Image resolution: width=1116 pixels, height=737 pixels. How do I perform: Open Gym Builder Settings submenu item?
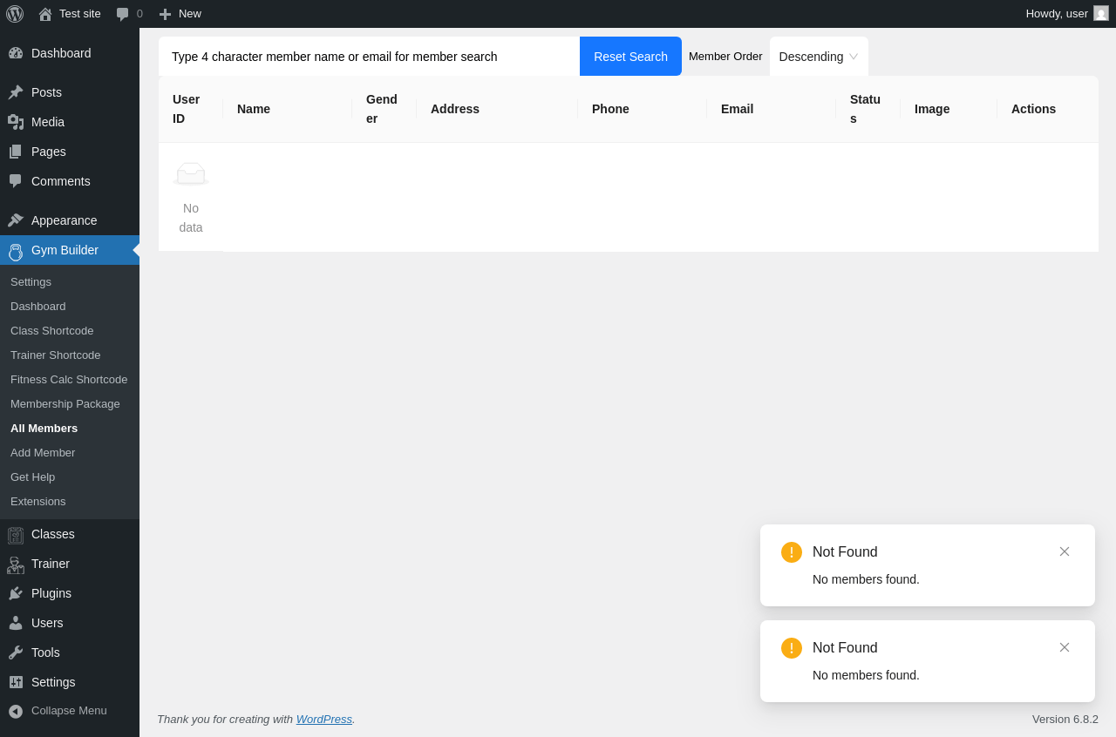[x=70, y=282]
